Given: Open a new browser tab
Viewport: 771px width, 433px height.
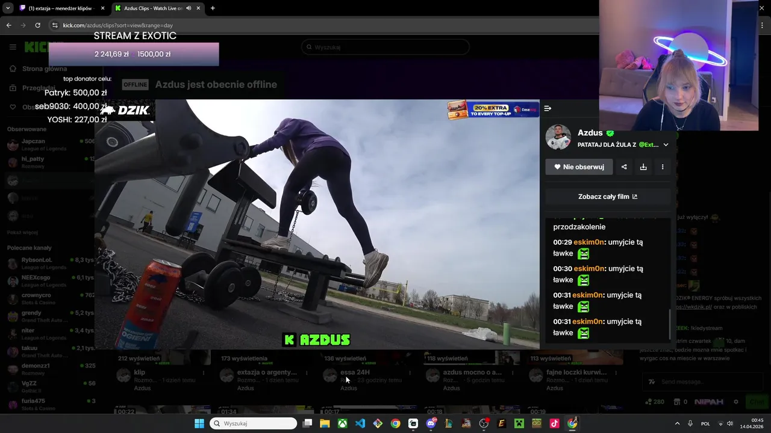Looking at the screenshot, I should 213,8.
